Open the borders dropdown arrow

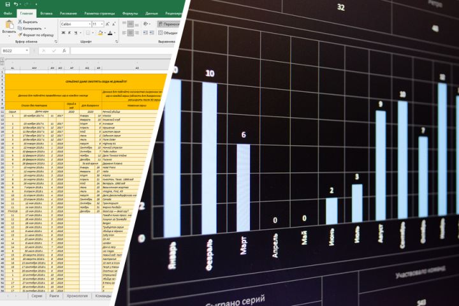click(x=92, y=33)
